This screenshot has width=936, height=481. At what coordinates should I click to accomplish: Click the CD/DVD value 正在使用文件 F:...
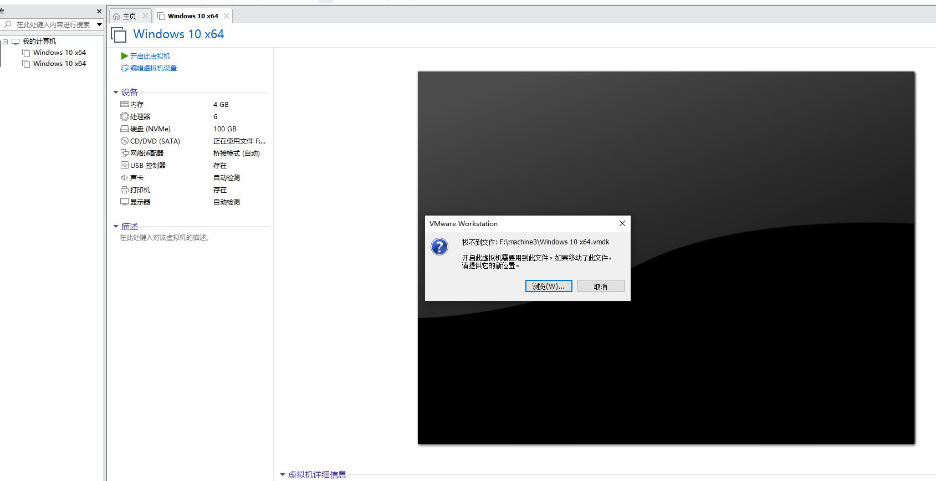tap(239, 141)
